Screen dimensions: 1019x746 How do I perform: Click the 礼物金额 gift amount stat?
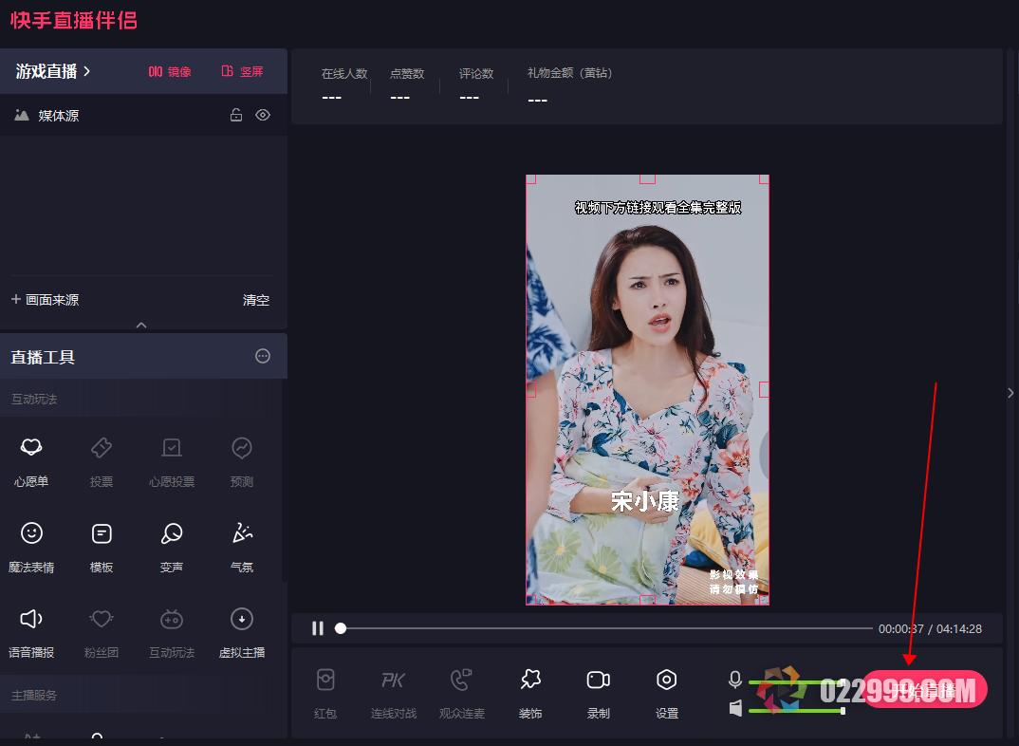point(569,85)
